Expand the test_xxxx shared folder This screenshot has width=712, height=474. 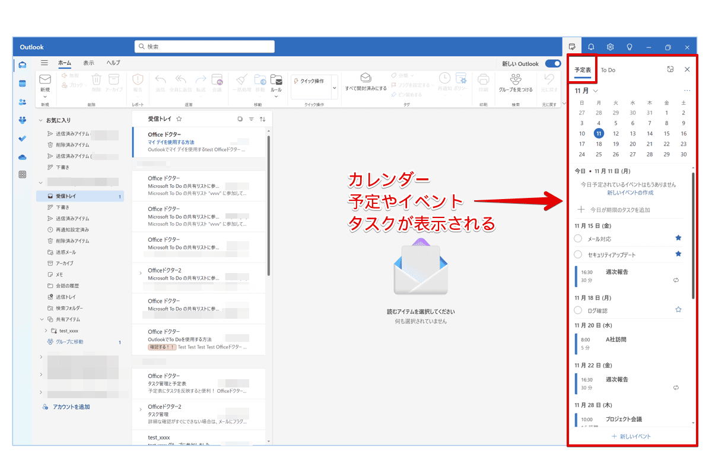pyautogui.click(x=46, y=331)
